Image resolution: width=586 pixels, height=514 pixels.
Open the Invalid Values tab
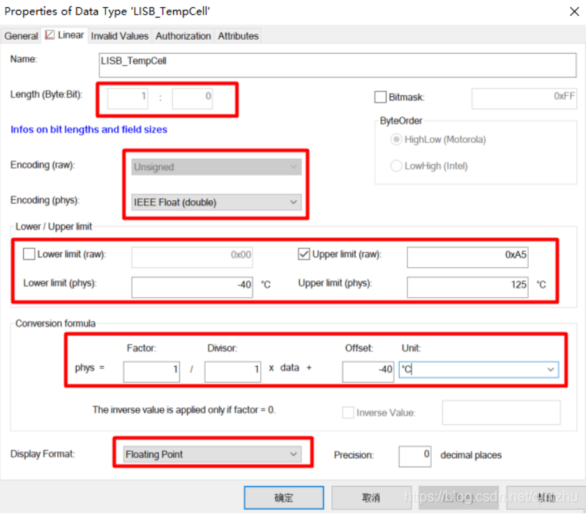tap(119, 36)
